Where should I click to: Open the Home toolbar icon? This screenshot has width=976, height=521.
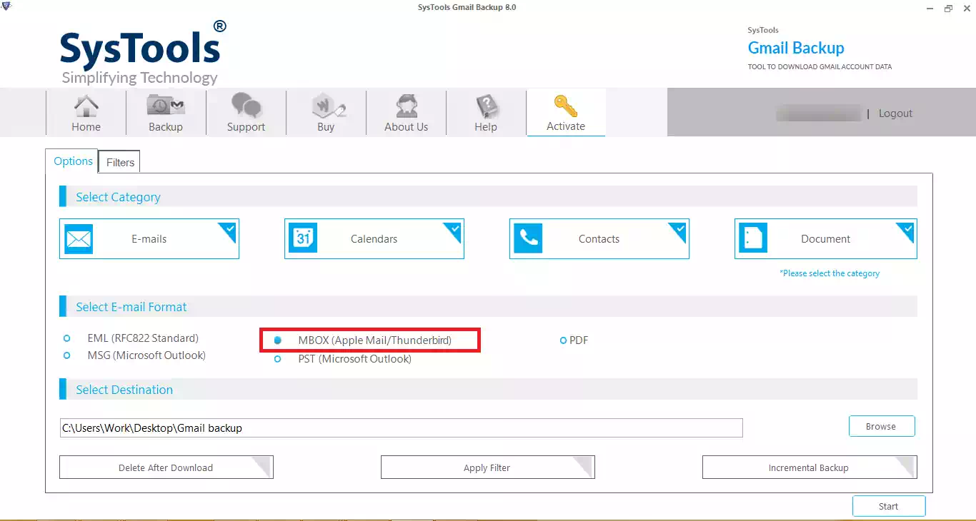[86, 106]
